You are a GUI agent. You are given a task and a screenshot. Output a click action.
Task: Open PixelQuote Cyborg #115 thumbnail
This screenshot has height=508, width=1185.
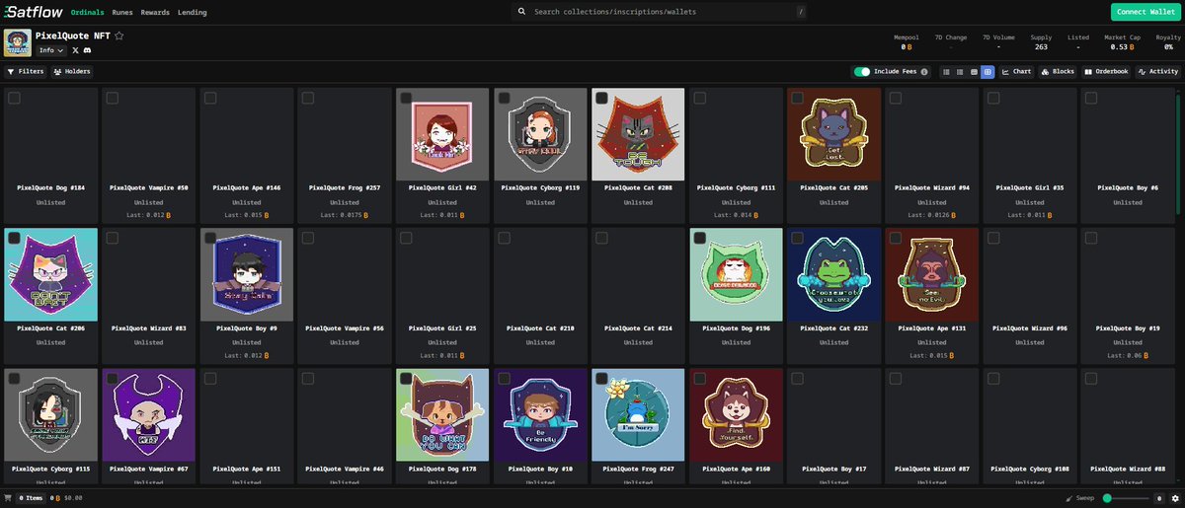coord(50,415)
